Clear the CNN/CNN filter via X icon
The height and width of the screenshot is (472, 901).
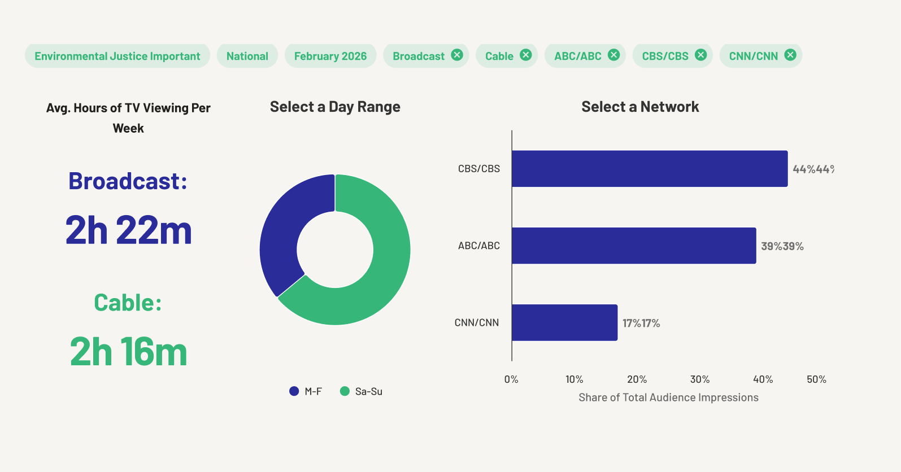tap(790, 55)
